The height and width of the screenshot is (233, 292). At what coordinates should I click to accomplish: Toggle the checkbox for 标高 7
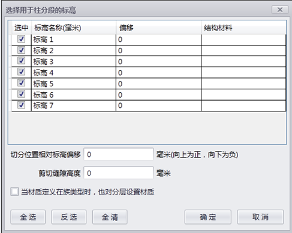[21, 105]
